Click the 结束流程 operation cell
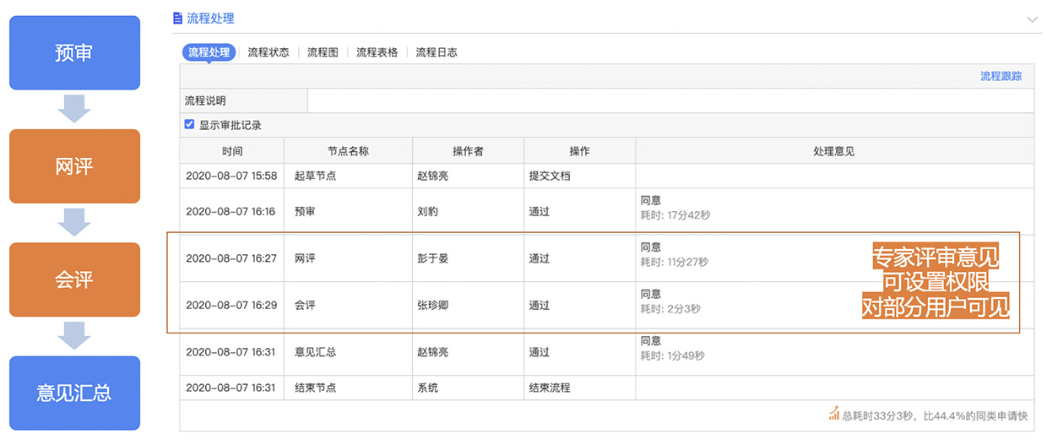Screen dimensions: 1047x445 (x=550, y=388)
